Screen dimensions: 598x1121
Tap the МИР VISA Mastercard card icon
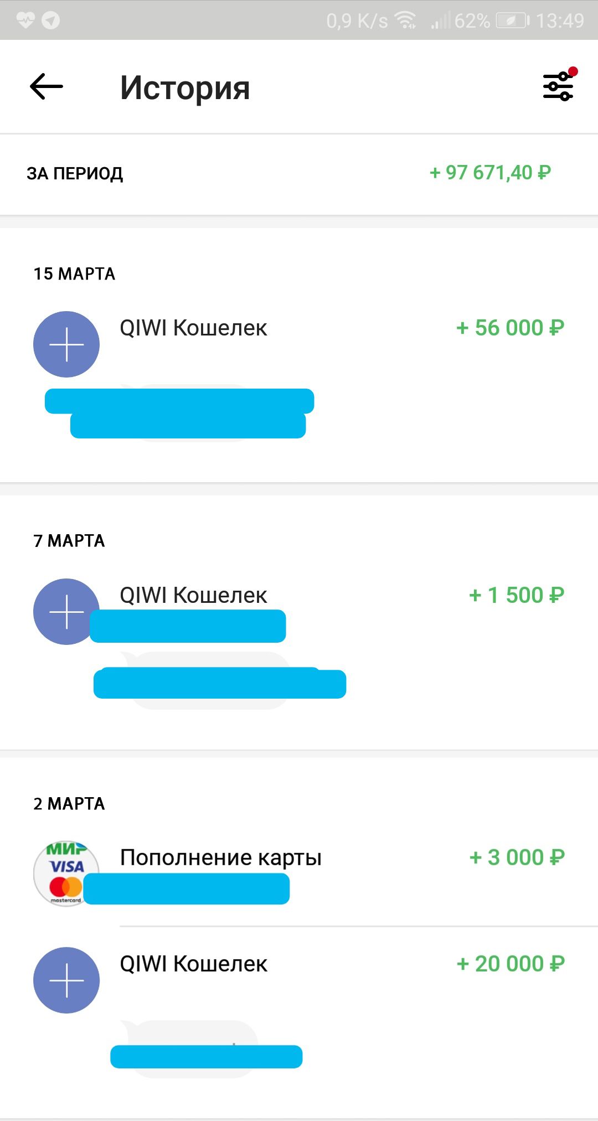coord(65,873)
